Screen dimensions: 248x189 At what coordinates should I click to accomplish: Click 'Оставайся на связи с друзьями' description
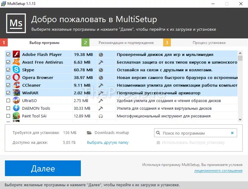[x=165, y=70]
